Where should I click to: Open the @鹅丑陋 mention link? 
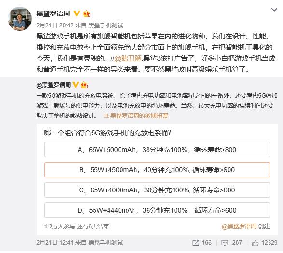coord(128,58)
